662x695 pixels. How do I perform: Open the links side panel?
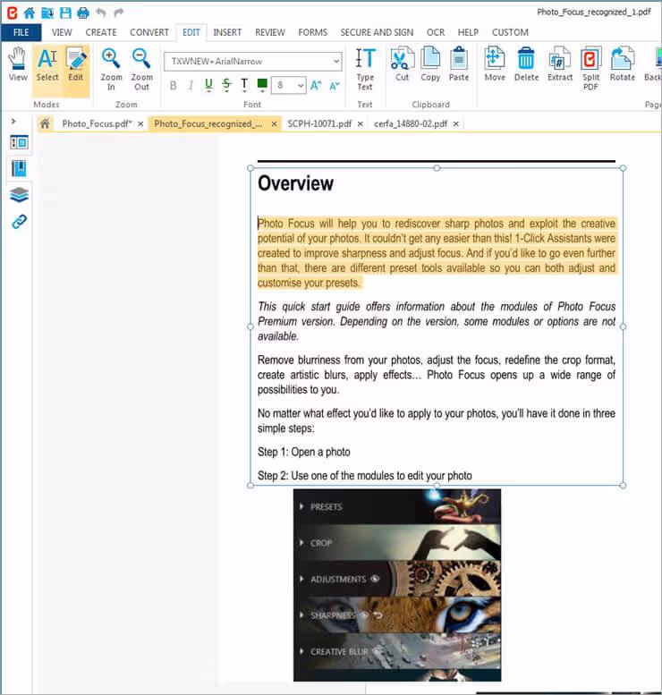point(19,221)
